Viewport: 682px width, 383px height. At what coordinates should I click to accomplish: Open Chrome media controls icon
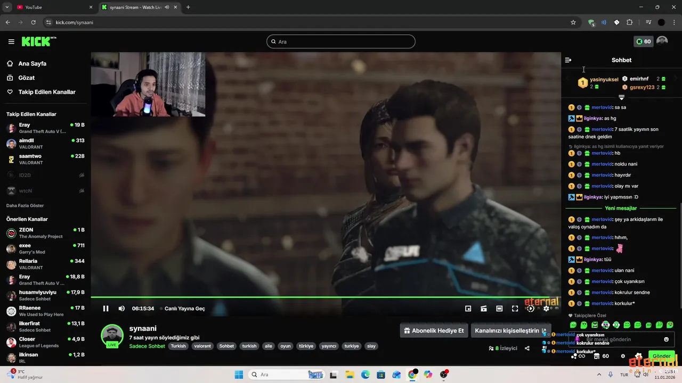(648, 22)
